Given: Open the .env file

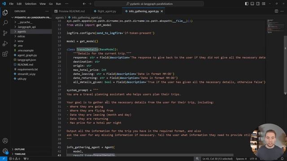Looking at the screenshot, I should (x=31, y=46).
